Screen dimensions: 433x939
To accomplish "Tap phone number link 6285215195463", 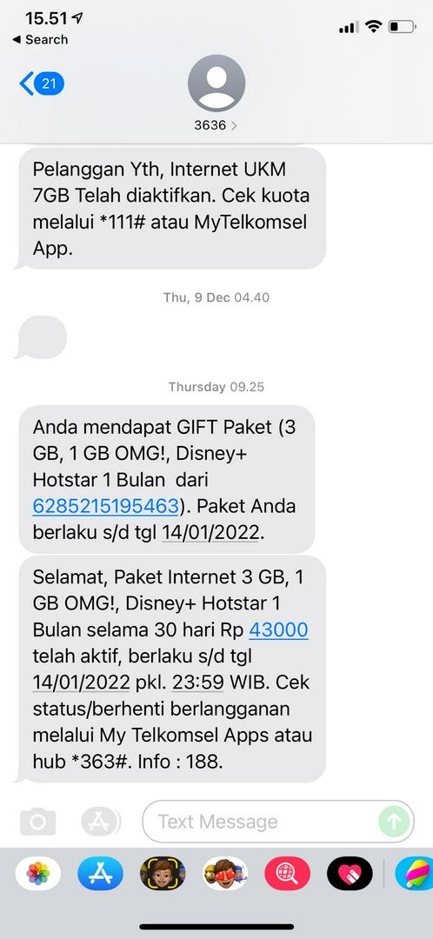I will tap(106, 506).
